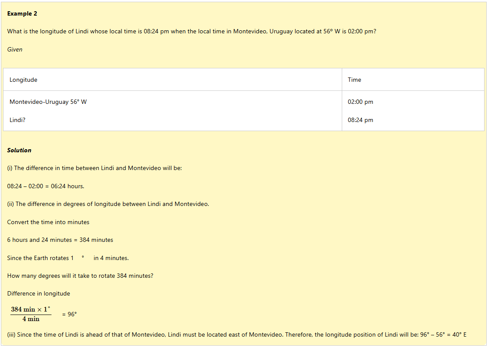Click the 'Example 2' heading
Image resolution: width=488 pixels, height=347 pixels.
[22, 14]
